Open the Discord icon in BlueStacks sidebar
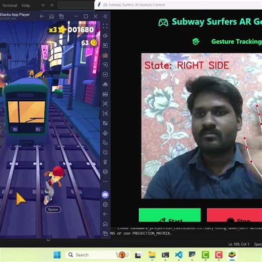Image resolution: width=262 pixels, height=262 pixels. click(x=105, y=195)
